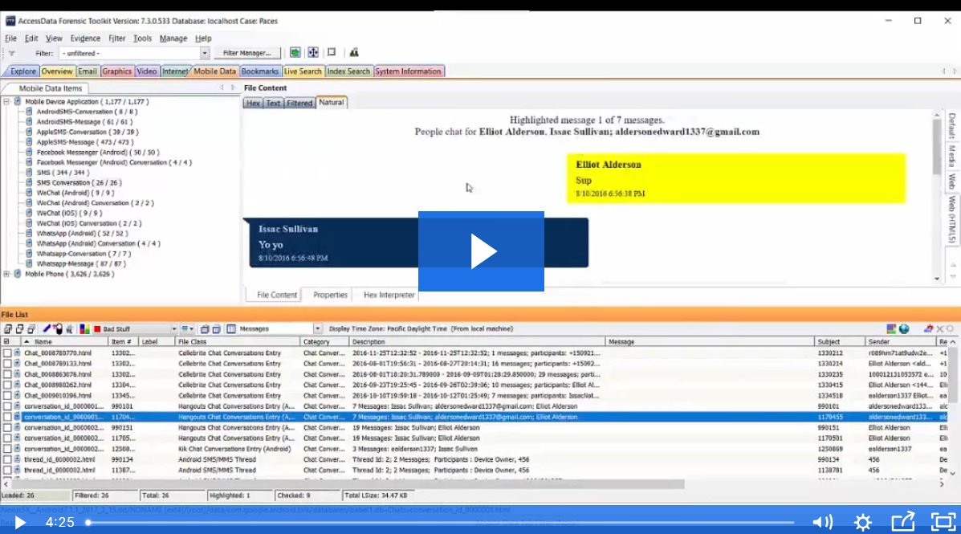961x534 pixels.
Task: Click the globe web export icon
Action: point(904,328)
